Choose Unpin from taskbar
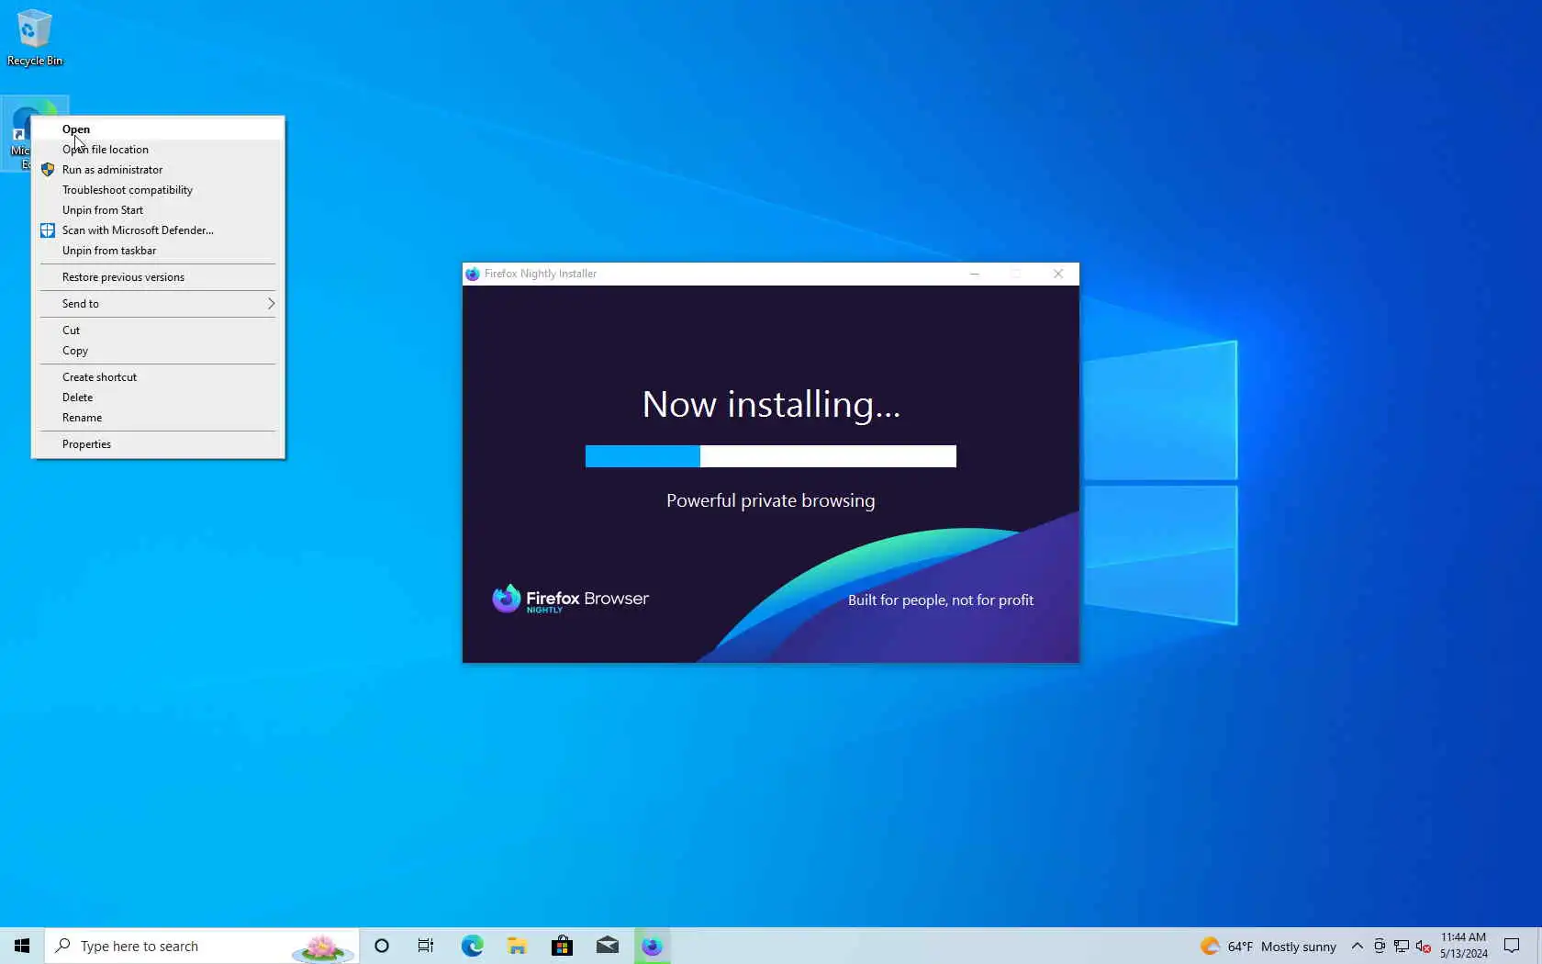Viewport: 1542px width, 964px height. tap(158, 251)
